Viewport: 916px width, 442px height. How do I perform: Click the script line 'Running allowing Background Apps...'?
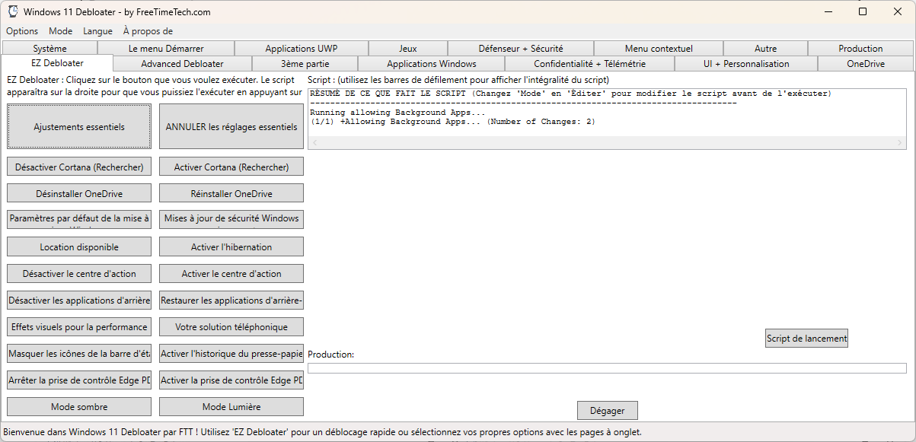click(397, 113)
